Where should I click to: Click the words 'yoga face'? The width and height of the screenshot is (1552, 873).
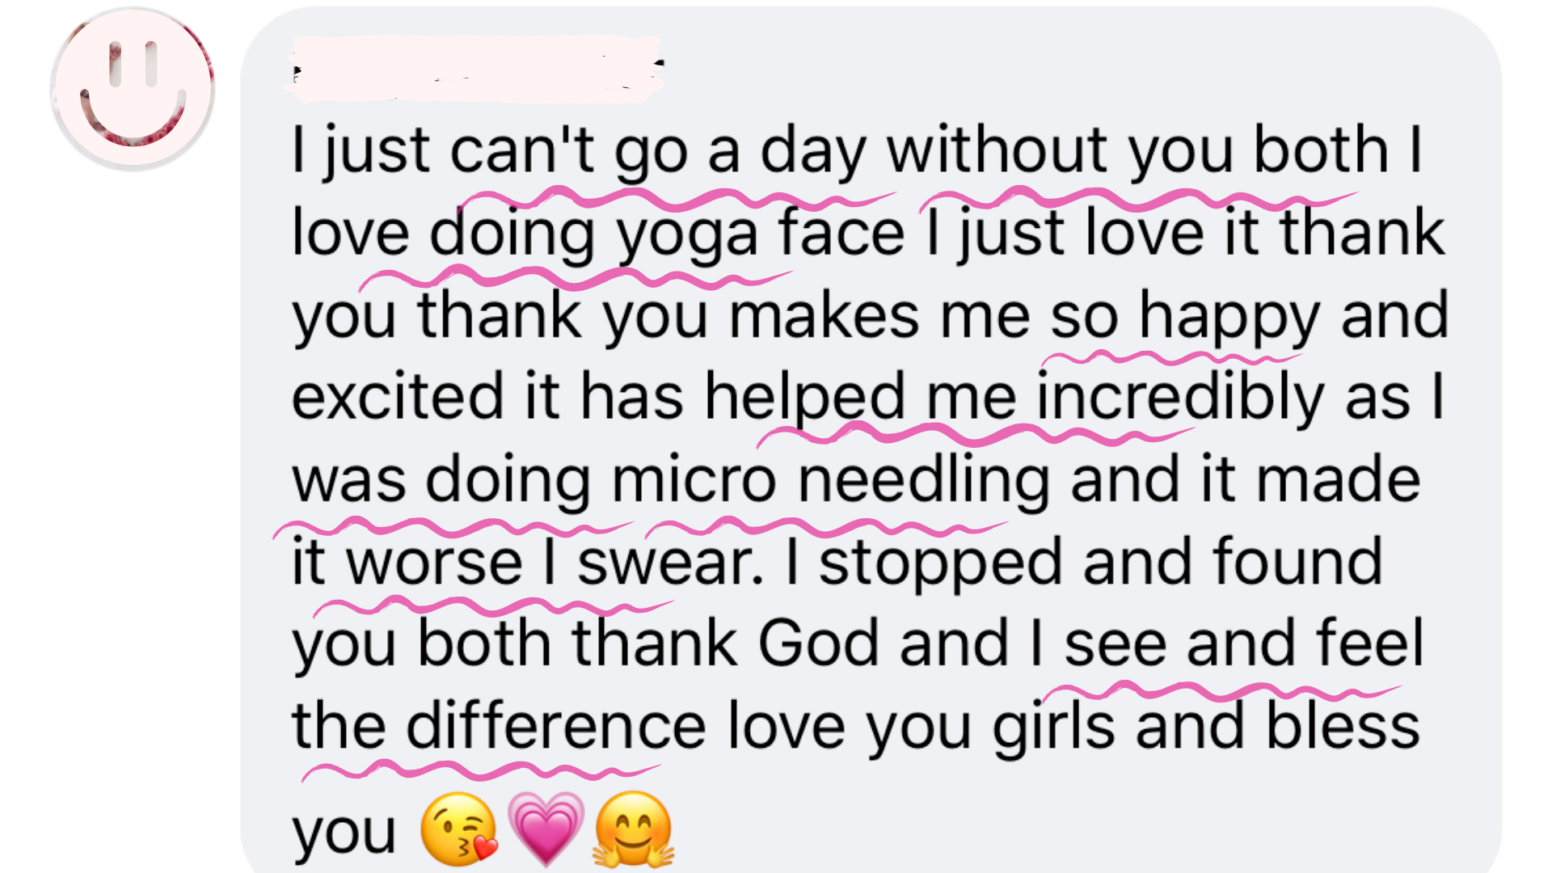[760, 234]
